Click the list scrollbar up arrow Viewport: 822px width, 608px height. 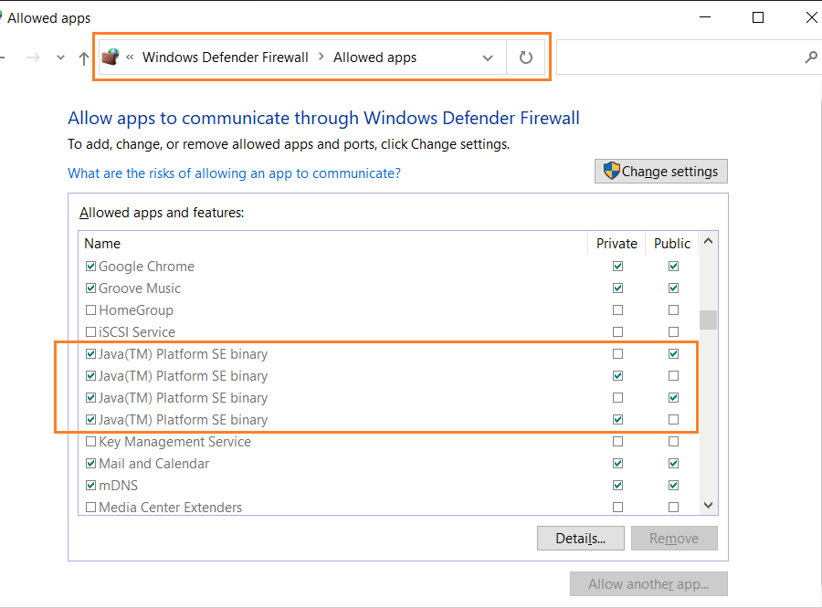pos(708,241)
